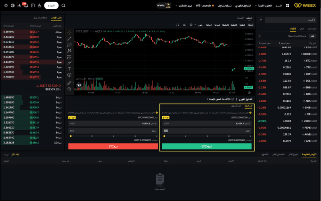321x201 pixels.
Task: Switch to المعلومات tab above chart
Action: click(240, 18)
